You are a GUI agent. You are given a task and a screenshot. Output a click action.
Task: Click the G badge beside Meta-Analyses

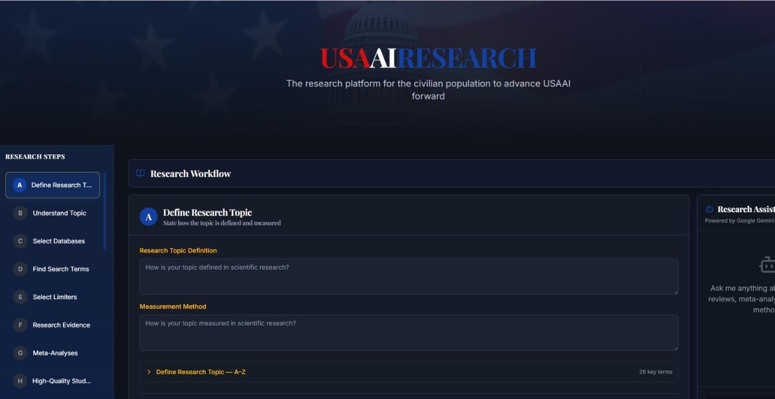pyautogui.click(x=20, y=352)
